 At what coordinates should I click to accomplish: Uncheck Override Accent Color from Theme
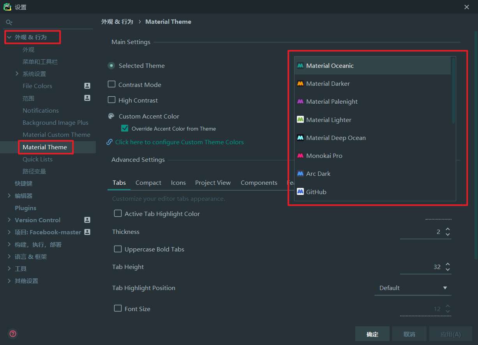125,128
